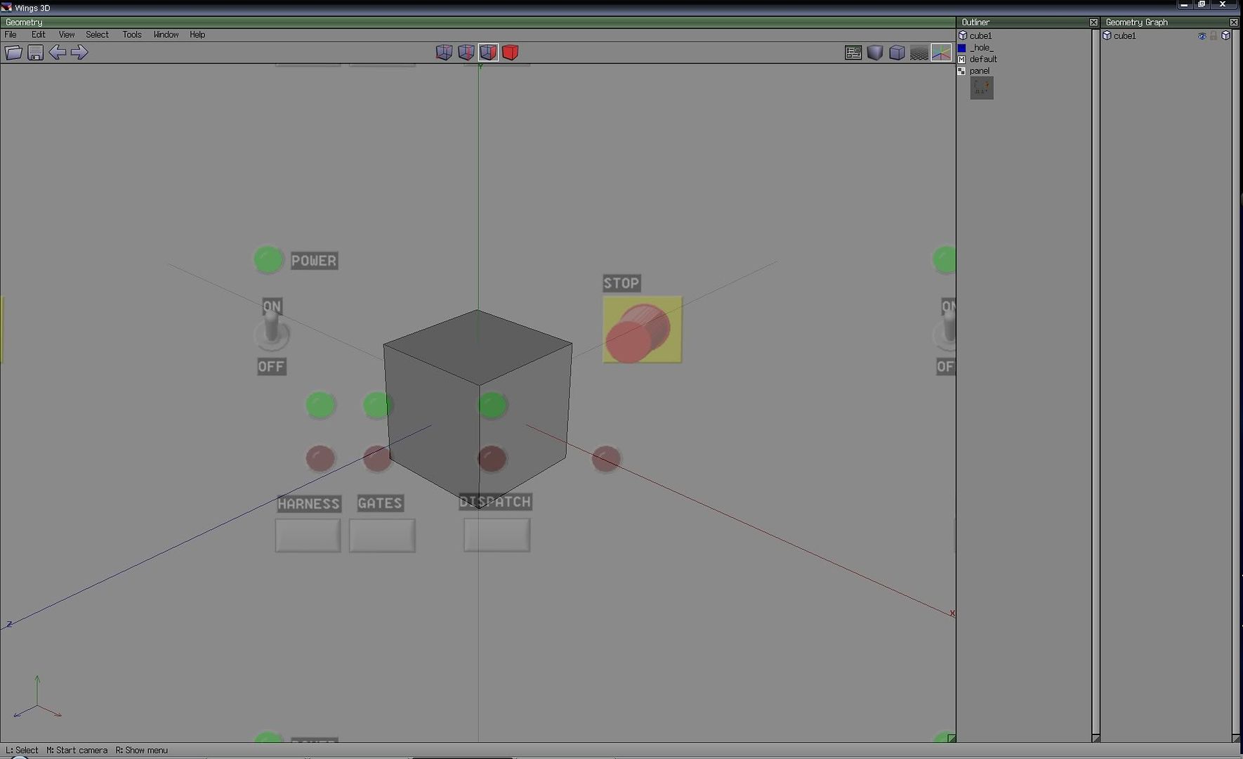Click the Undo left arrow icon
The image size is (1243, 759).
click(58, 53)
